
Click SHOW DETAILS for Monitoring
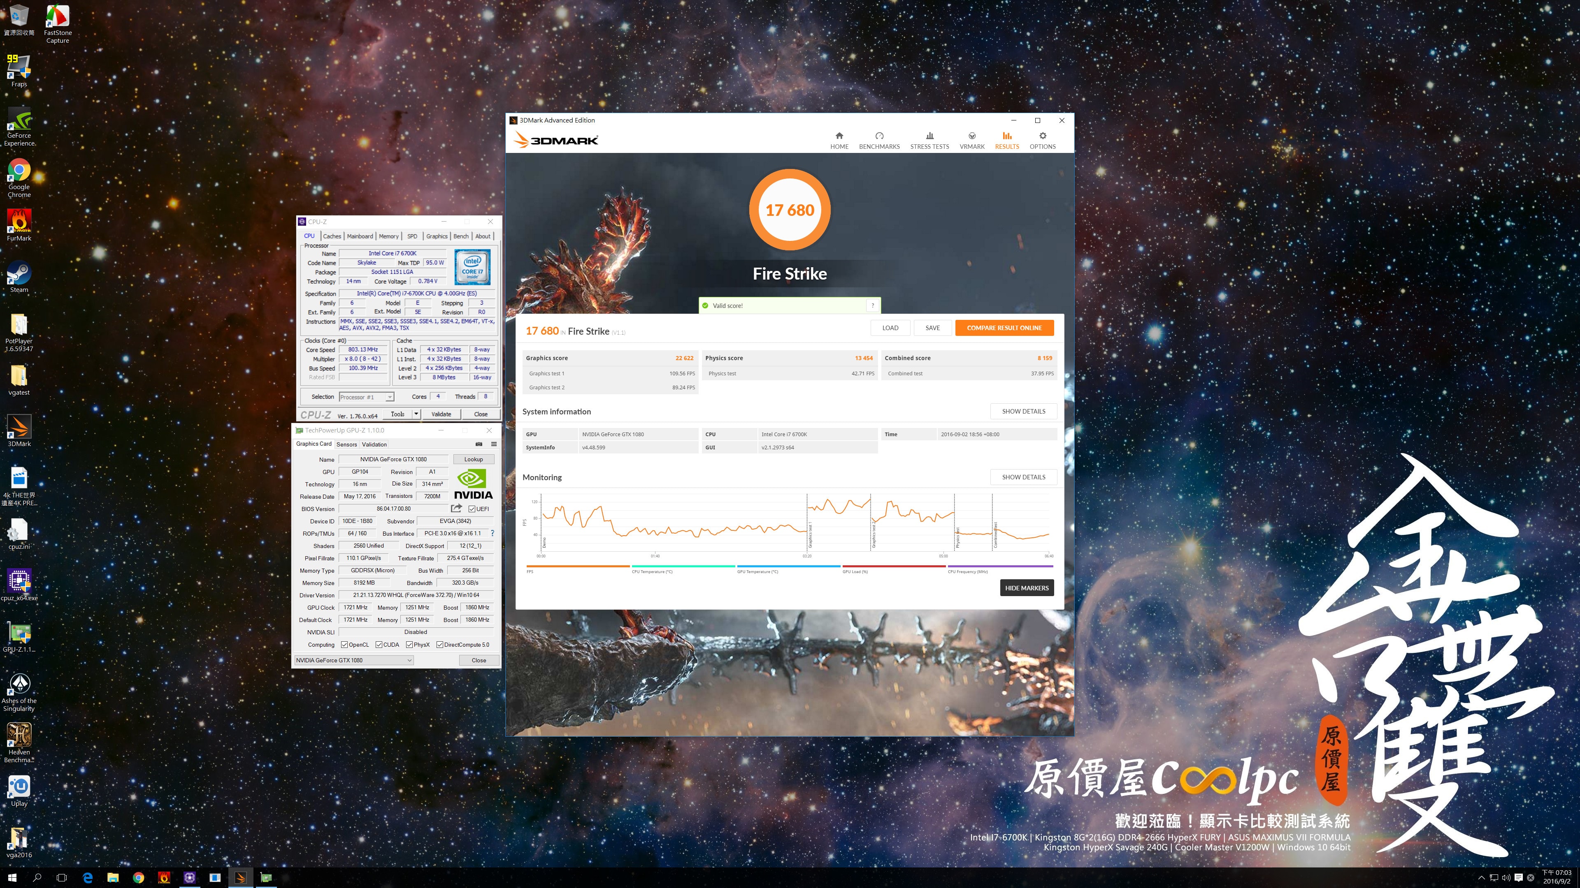(1023, 477)
